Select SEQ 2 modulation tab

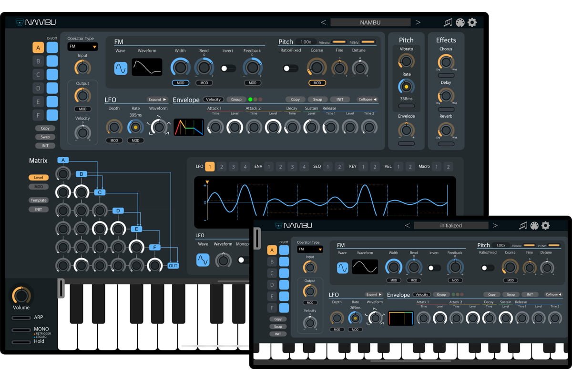coord(339,167)
